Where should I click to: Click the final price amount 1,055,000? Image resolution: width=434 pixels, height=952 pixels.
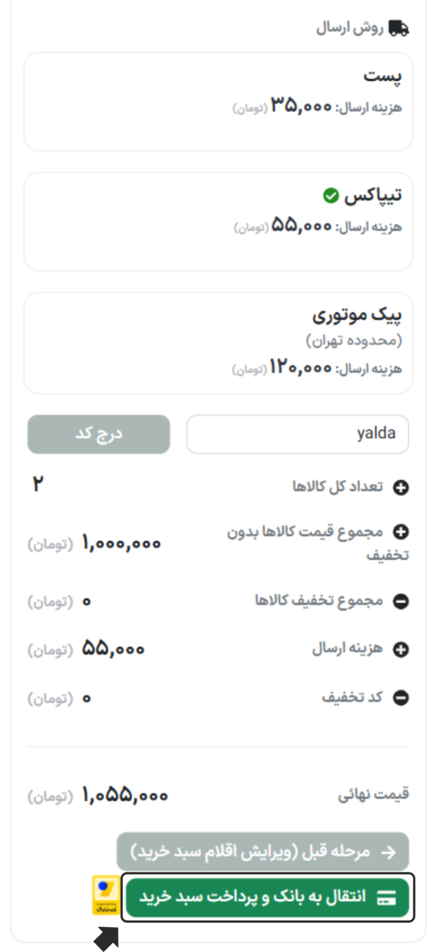coord(125,796)
